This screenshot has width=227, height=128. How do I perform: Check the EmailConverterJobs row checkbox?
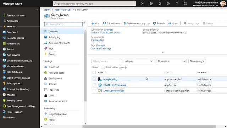[94, 91]
